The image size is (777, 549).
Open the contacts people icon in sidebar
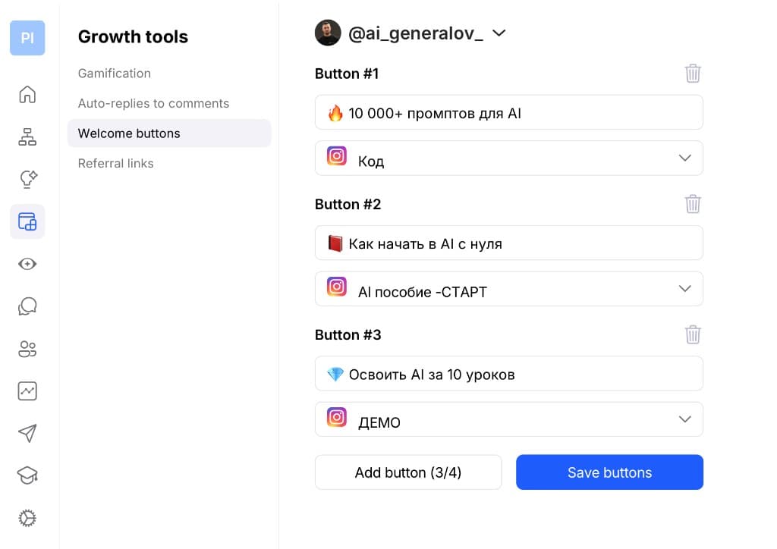27,349
